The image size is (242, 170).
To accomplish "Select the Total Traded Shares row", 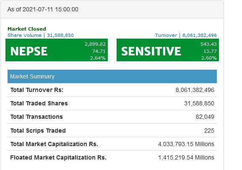I will 112,103.
